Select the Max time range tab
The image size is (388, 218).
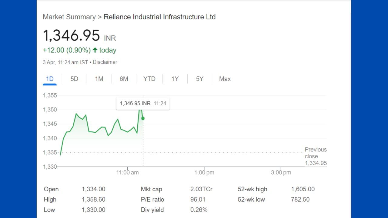(x=225, y=79)
